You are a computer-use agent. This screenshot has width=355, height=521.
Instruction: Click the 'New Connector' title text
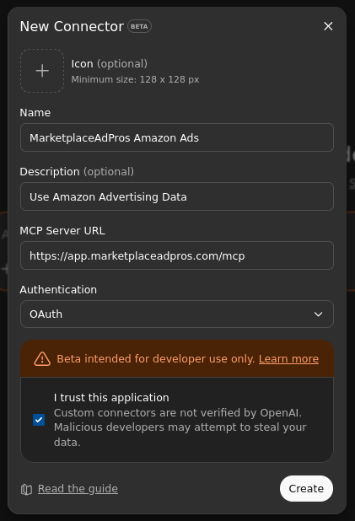(72, 27)
